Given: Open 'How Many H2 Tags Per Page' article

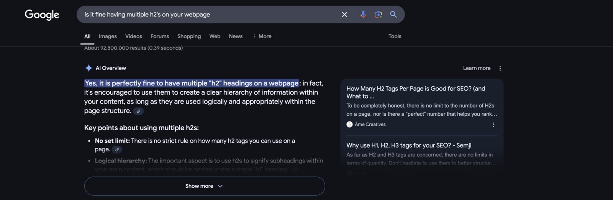Looking at the screenshot, I should tap(416, 92).
